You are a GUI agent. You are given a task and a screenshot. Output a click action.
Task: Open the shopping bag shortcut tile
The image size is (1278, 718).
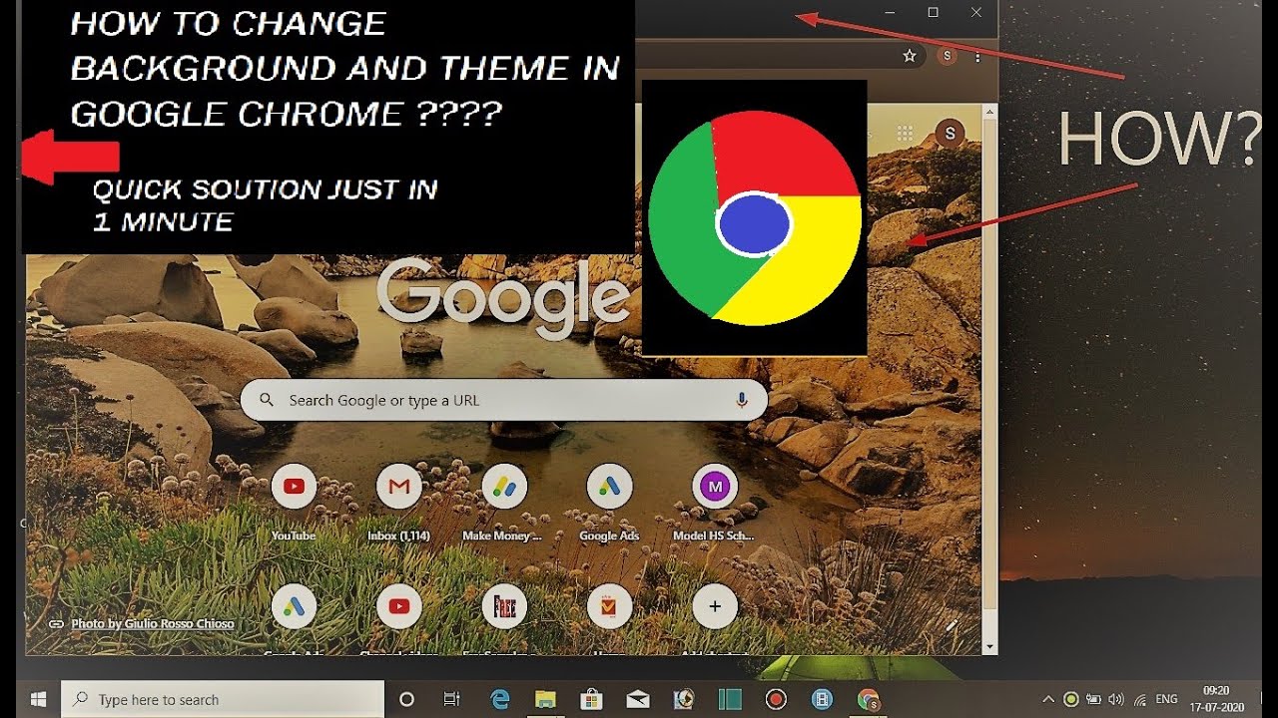coord(610,606)
